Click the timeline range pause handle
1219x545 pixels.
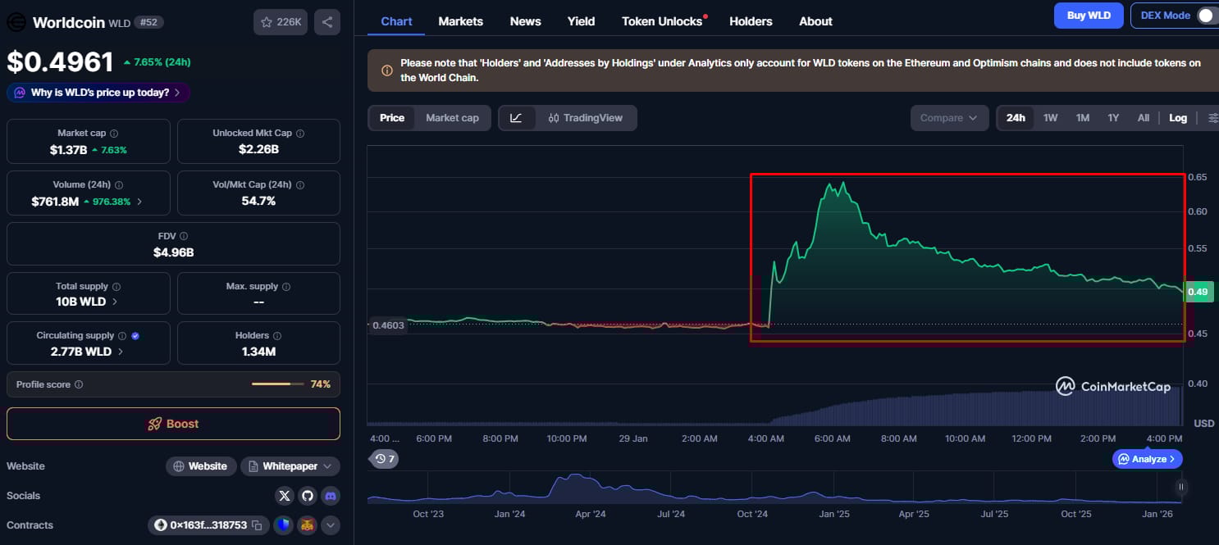click(1181, 487)
